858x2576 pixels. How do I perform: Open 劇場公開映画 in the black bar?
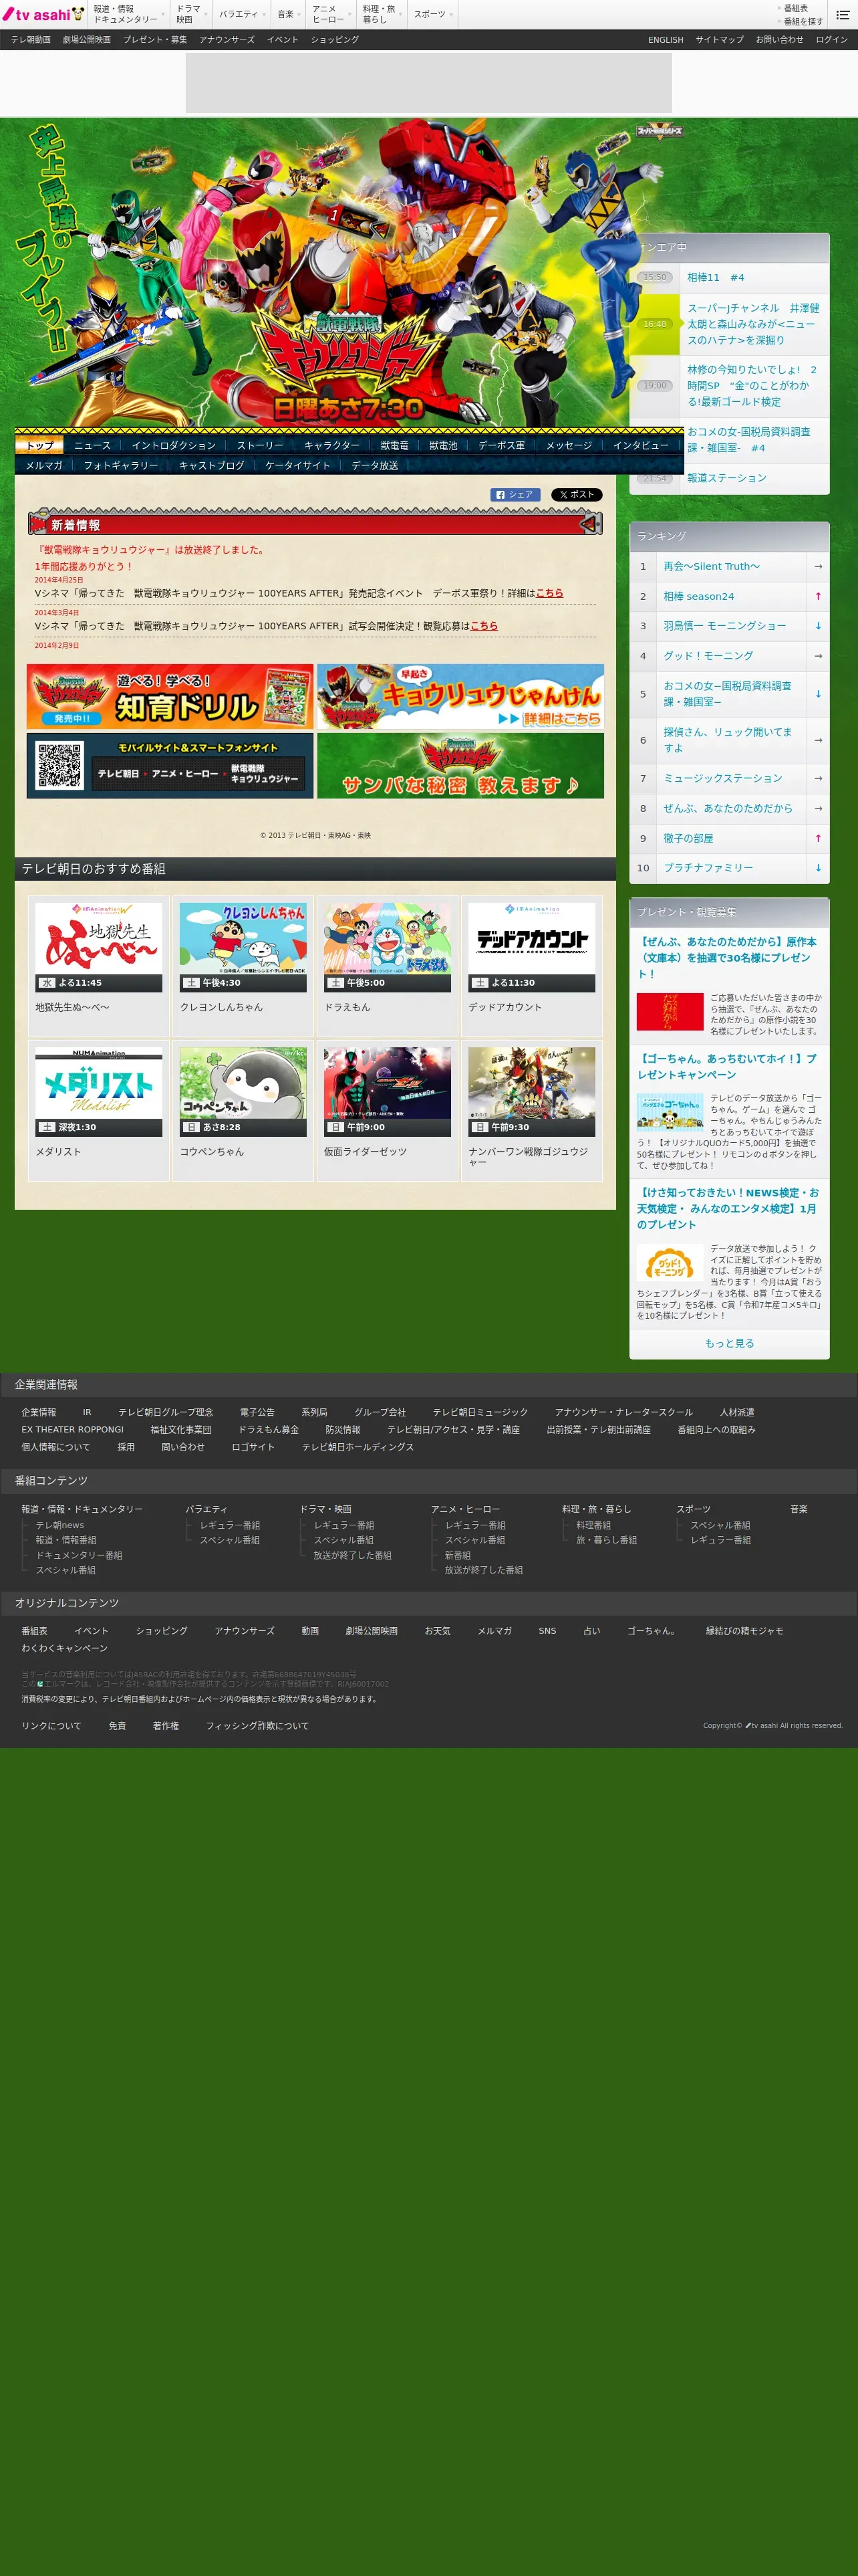coord(87,40)
